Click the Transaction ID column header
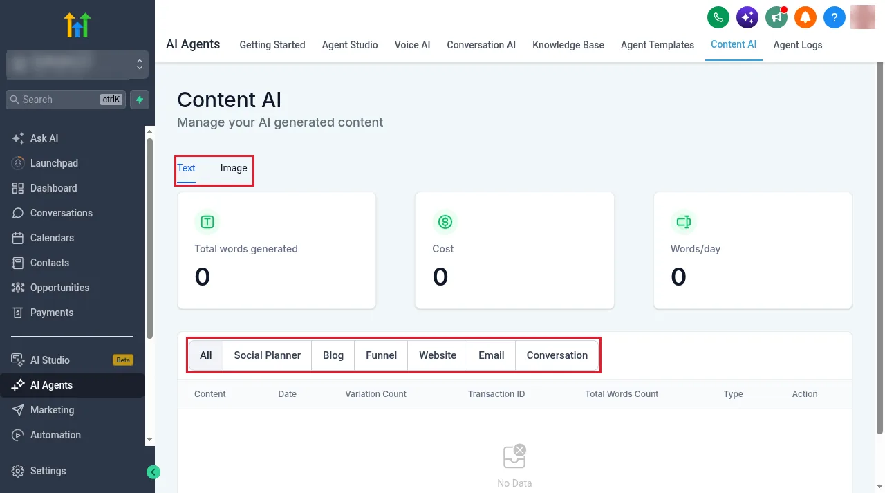The image size is (885, 493). (x=496, y=394)
